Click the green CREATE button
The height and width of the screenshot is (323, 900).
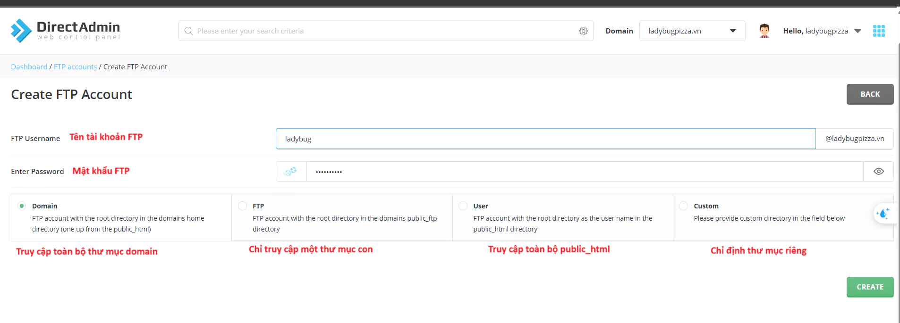click(x=870, y=287)
